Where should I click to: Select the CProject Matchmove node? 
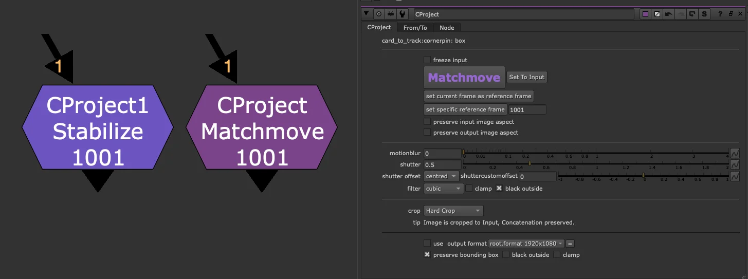coord(262,127)
